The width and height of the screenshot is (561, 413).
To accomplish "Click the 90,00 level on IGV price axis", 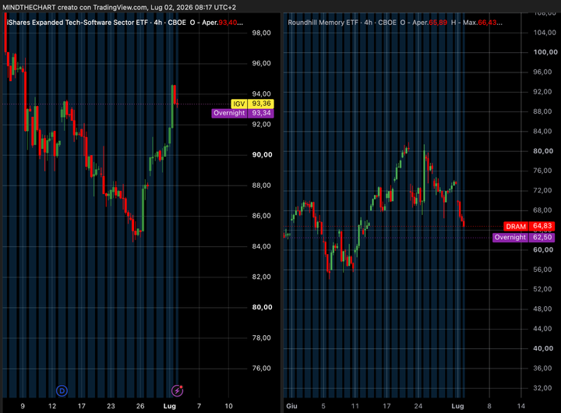I will [262, 154].
